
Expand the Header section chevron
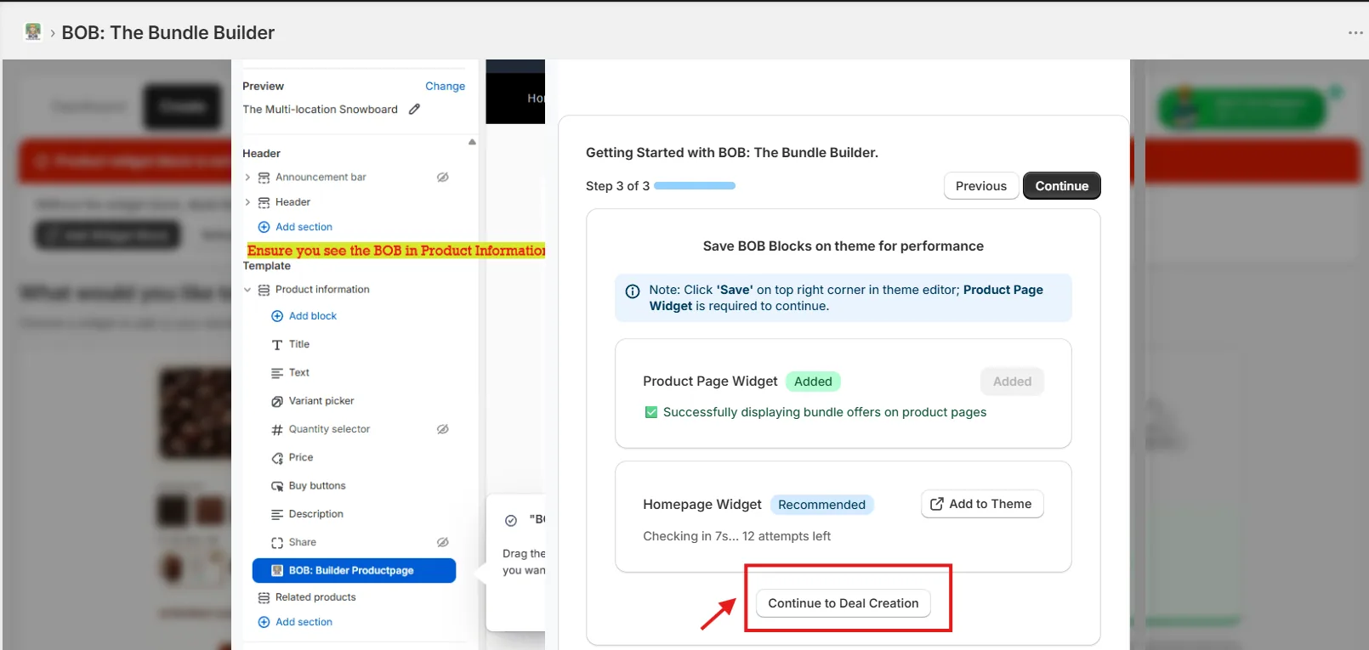pyautogui.click(x=247, y=202)
